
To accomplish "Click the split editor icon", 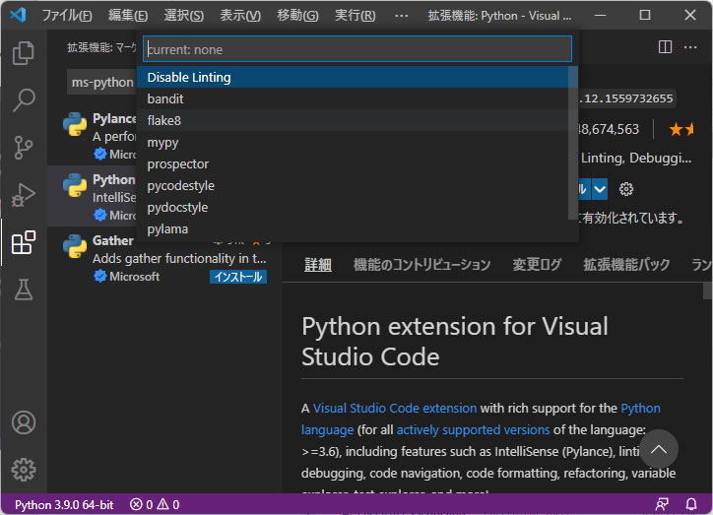I will (x=665, y=46).
